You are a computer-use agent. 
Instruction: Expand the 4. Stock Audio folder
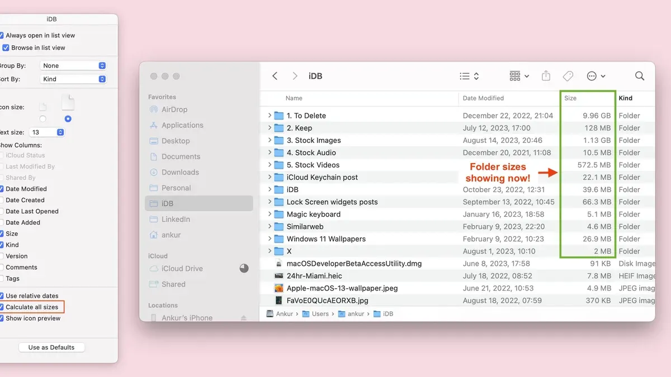tap(270, 152)
